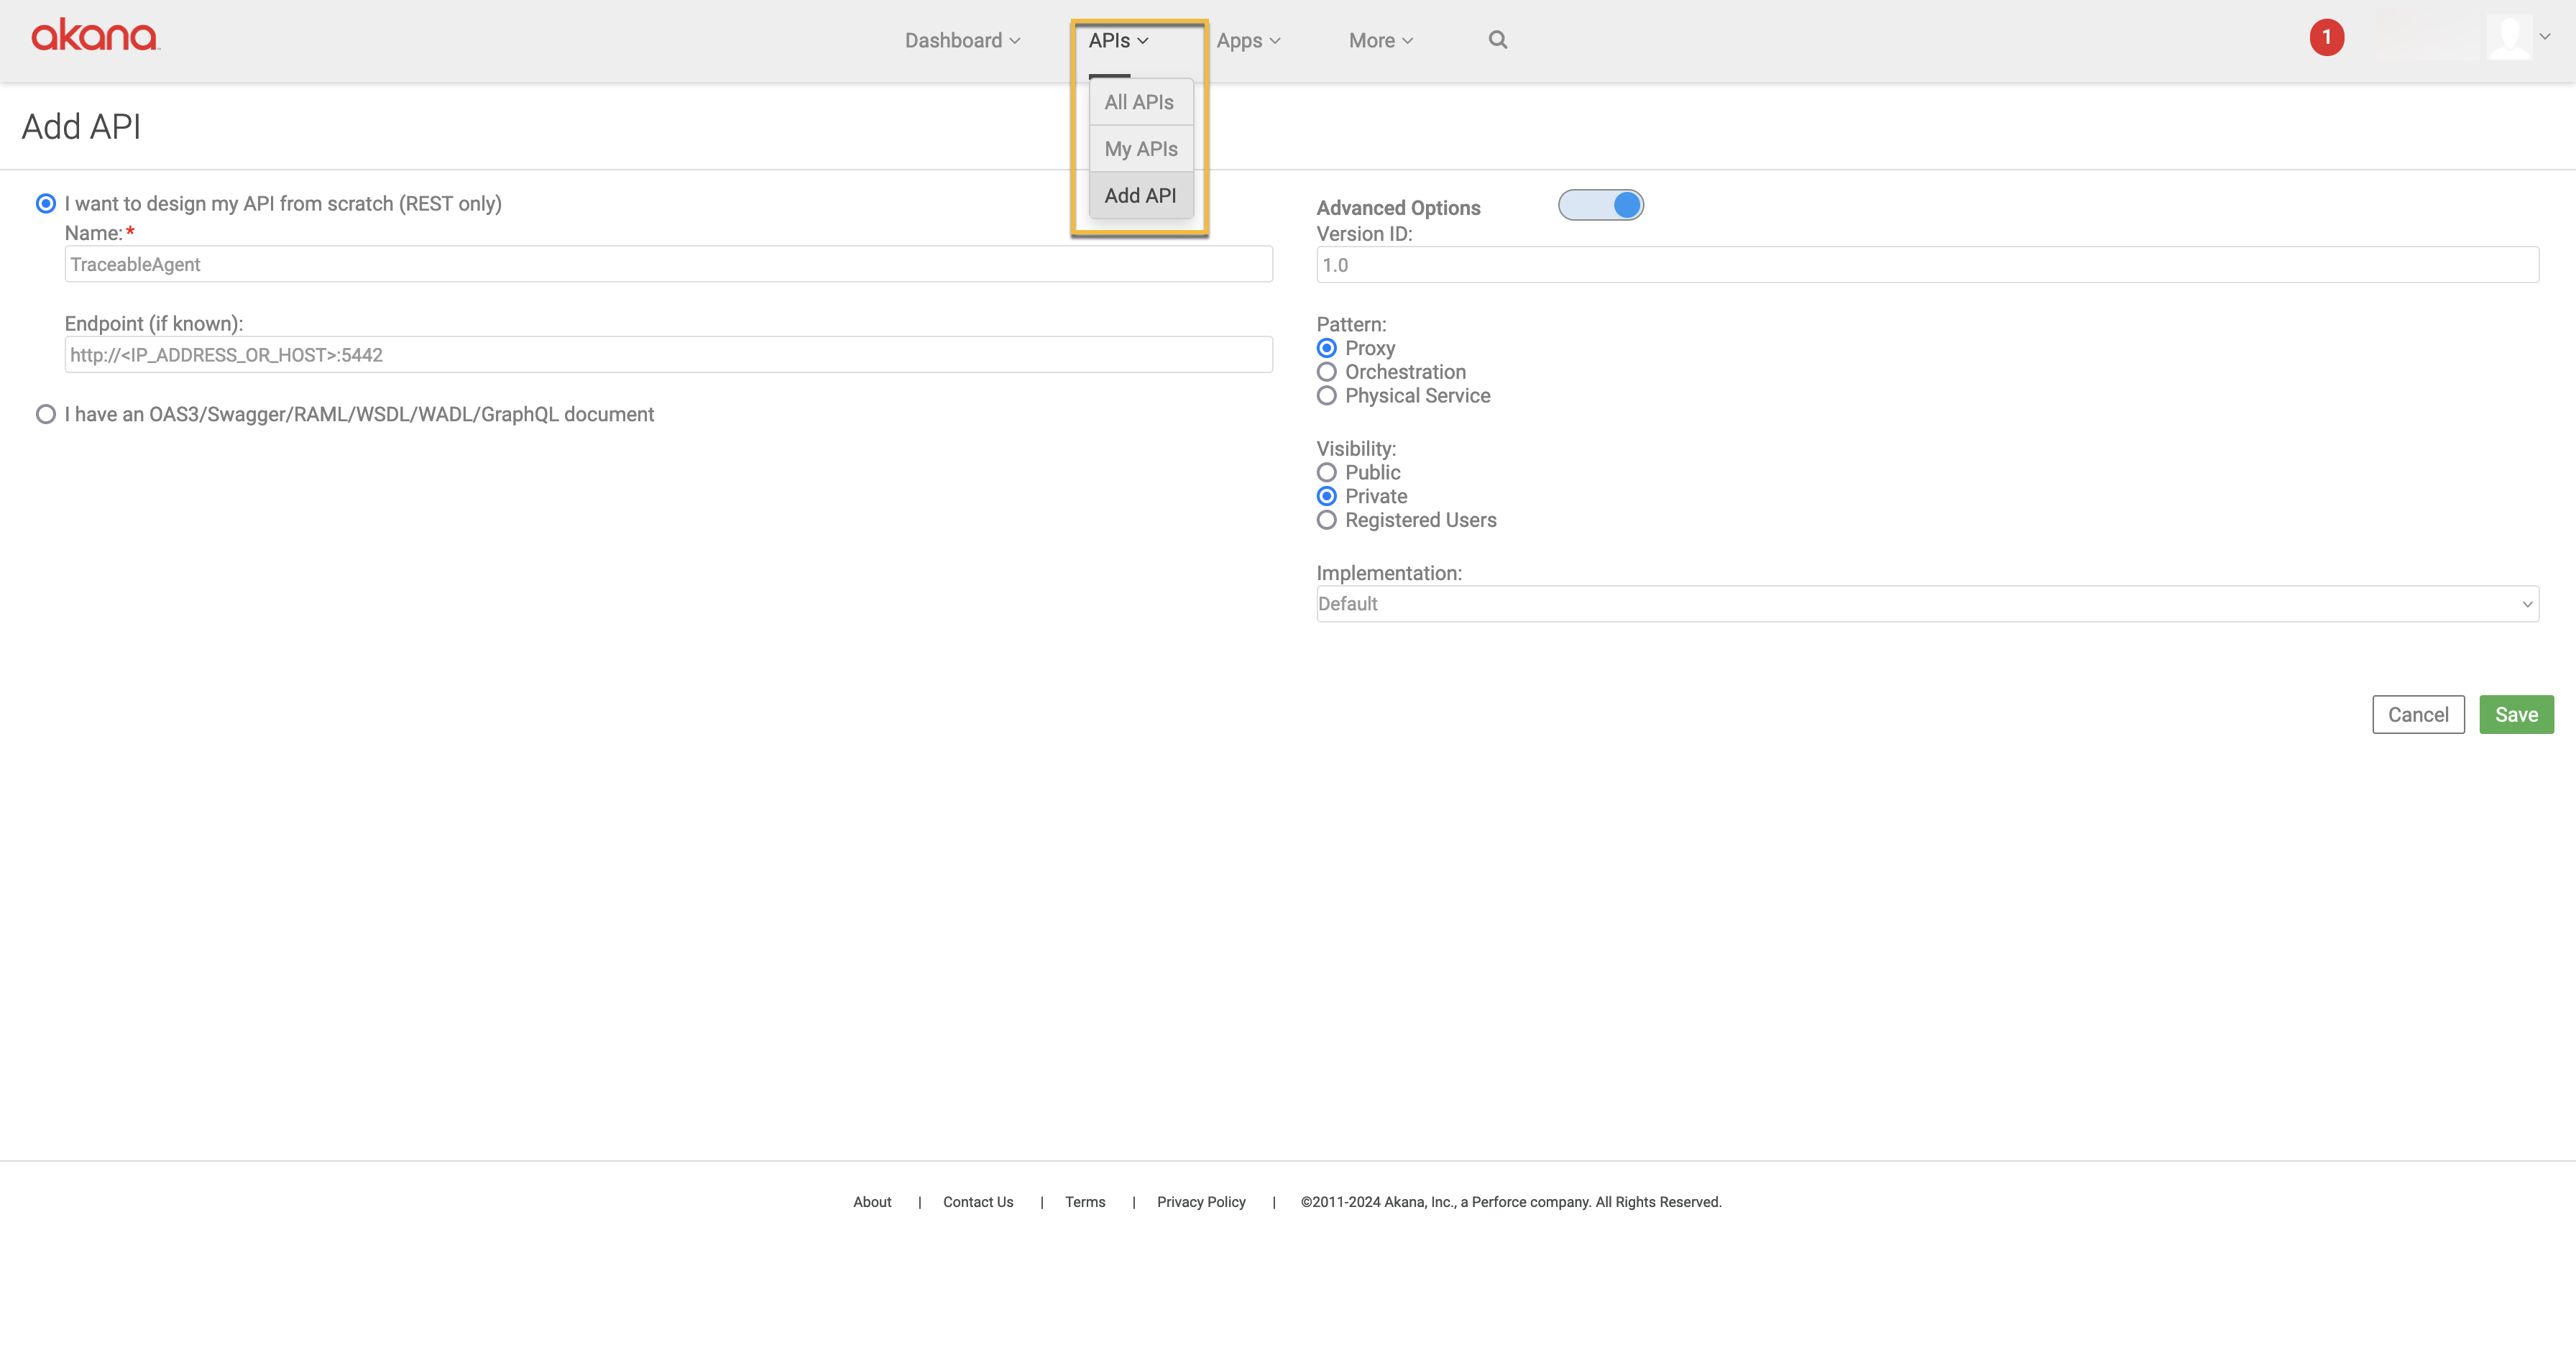Open the Dashboard dropdown menu

(962, 41)
